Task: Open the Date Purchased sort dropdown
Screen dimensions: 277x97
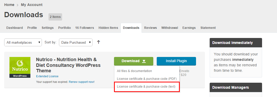Action: [76, 42]
